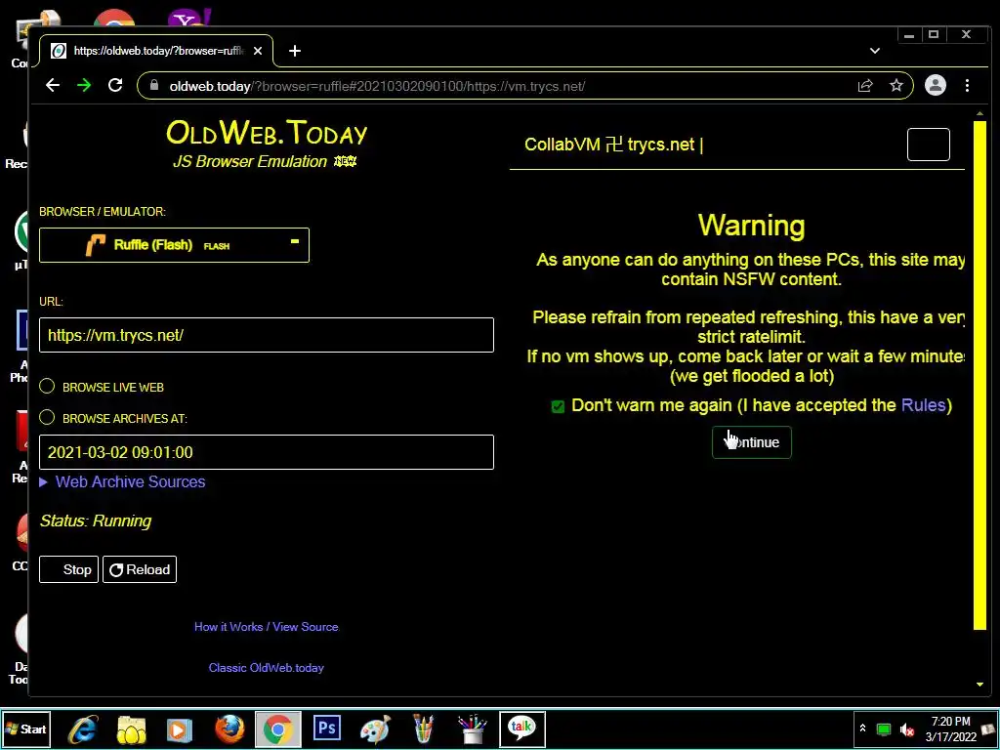Screen dimensions: 1000x750
Task: Open the paint palette taskbar icon
Action: [x=375, y=729]
